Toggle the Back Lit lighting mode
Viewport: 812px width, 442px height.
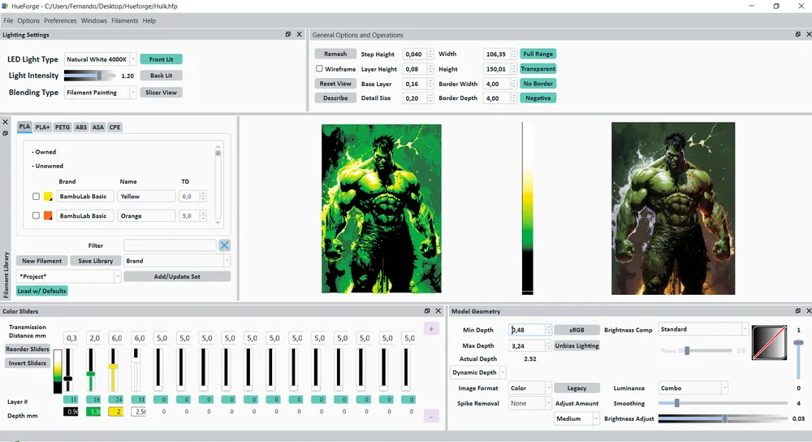[161, 75]
